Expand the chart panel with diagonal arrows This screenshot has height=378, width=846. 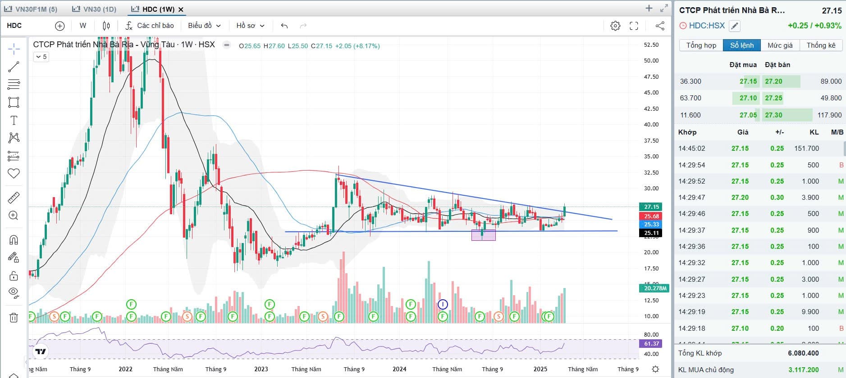tap(664, 8)
